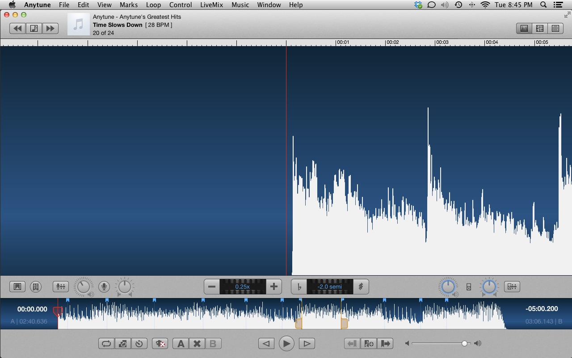Set loop point A
This screenshot has width=572, height=358.
coord(181,344)
